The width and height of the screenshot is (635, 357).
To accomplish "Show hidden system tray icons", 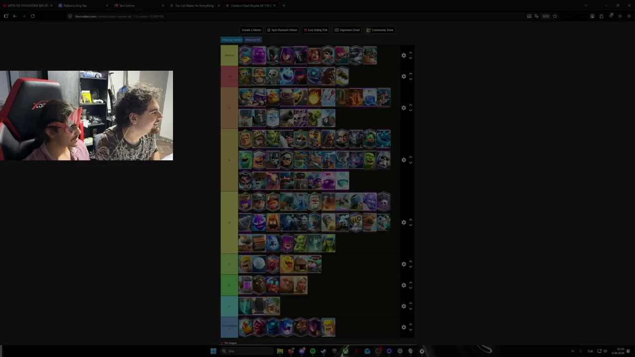I will pyautogui.click(x=572, y=351).
